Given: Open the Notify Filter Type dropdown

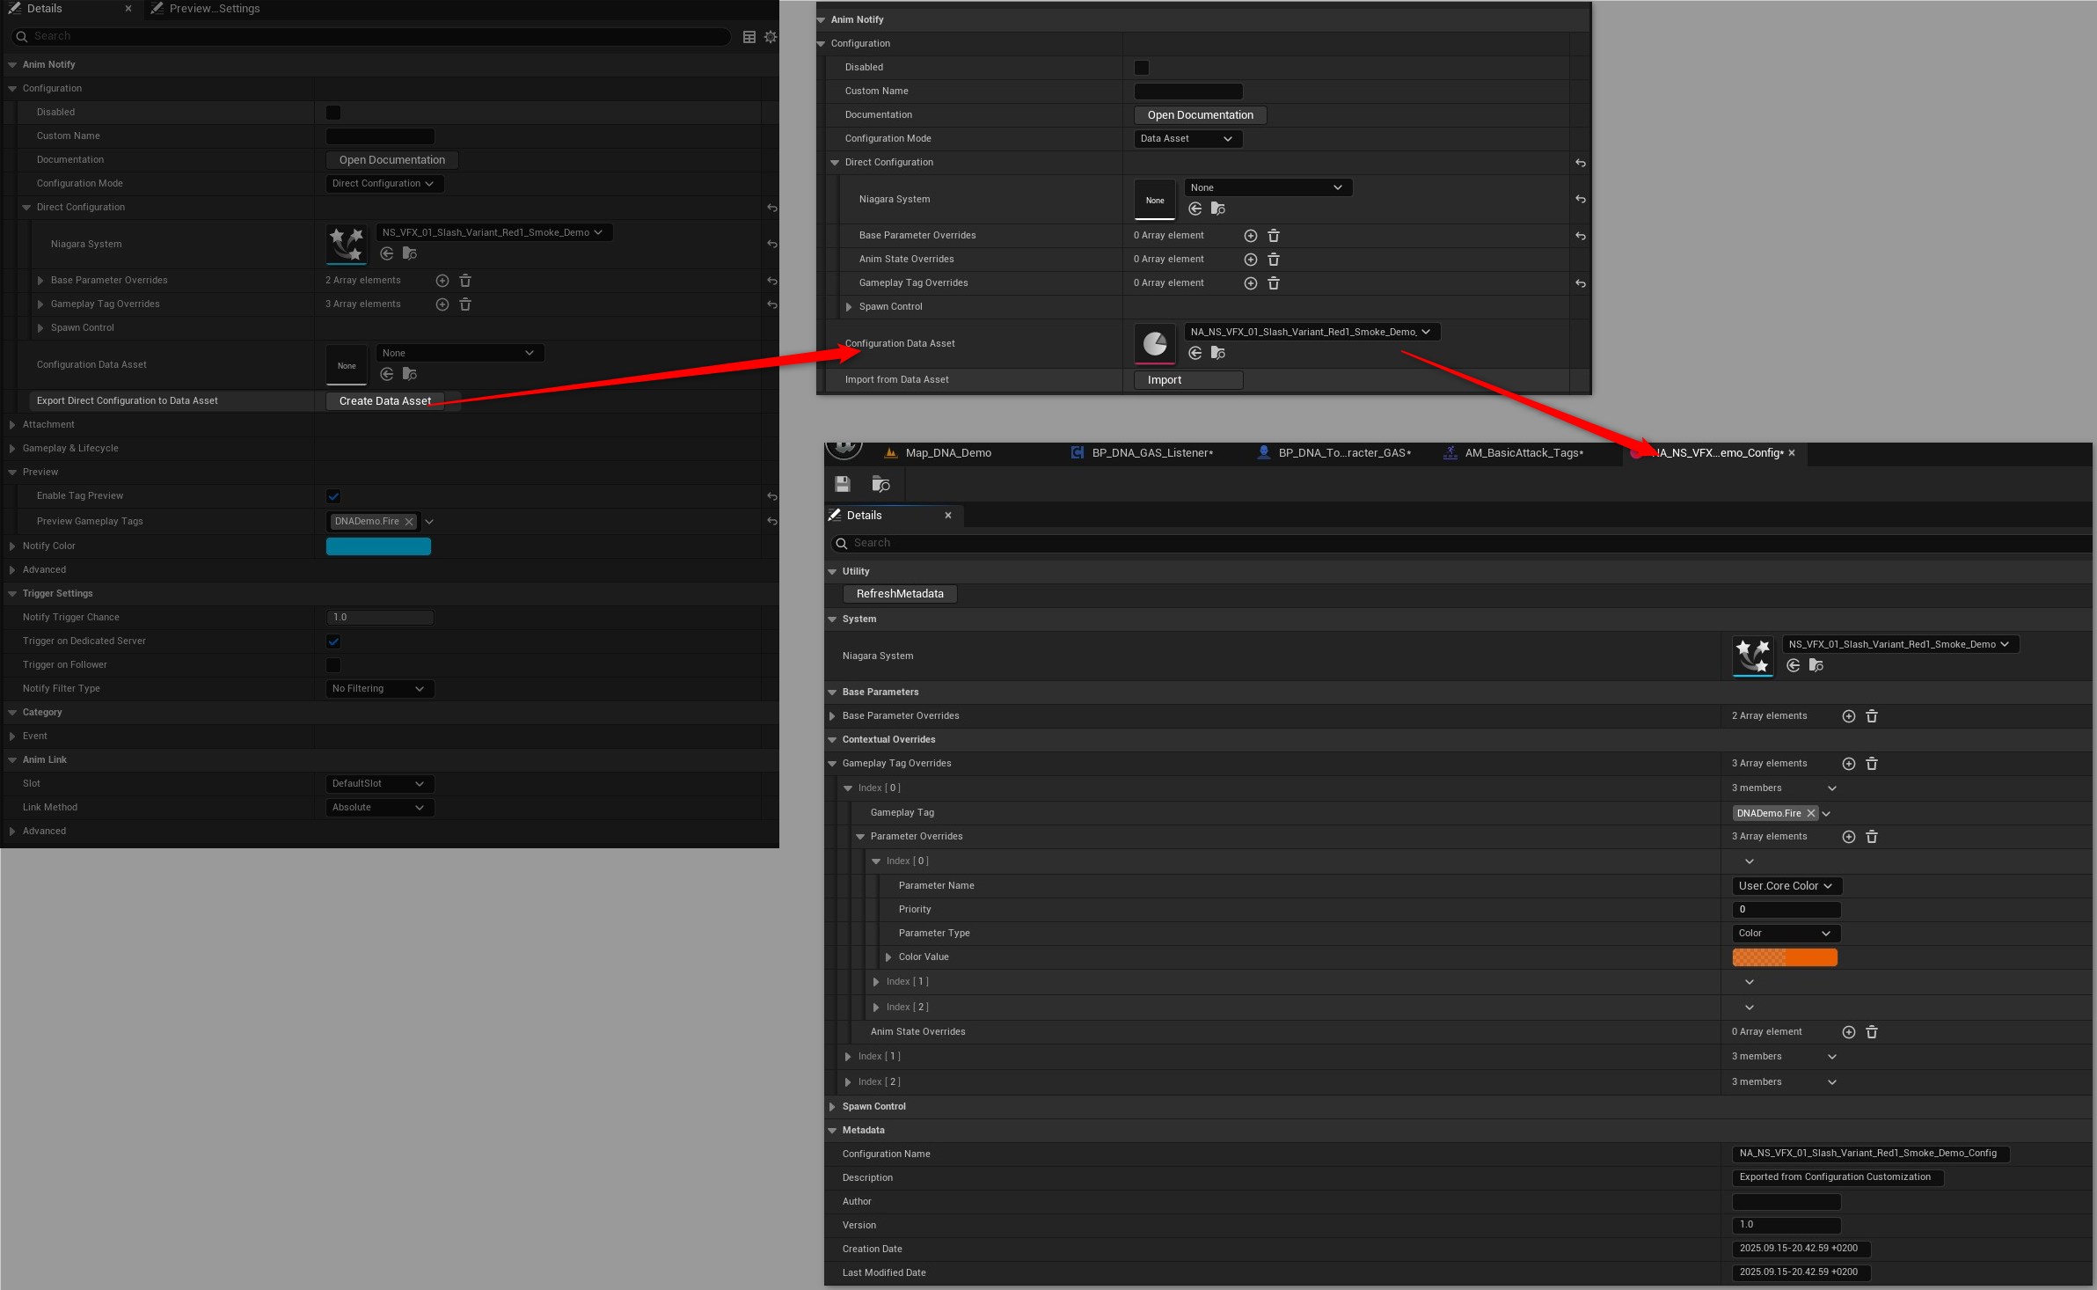Looking at the screenshot, I should (379, 689).
